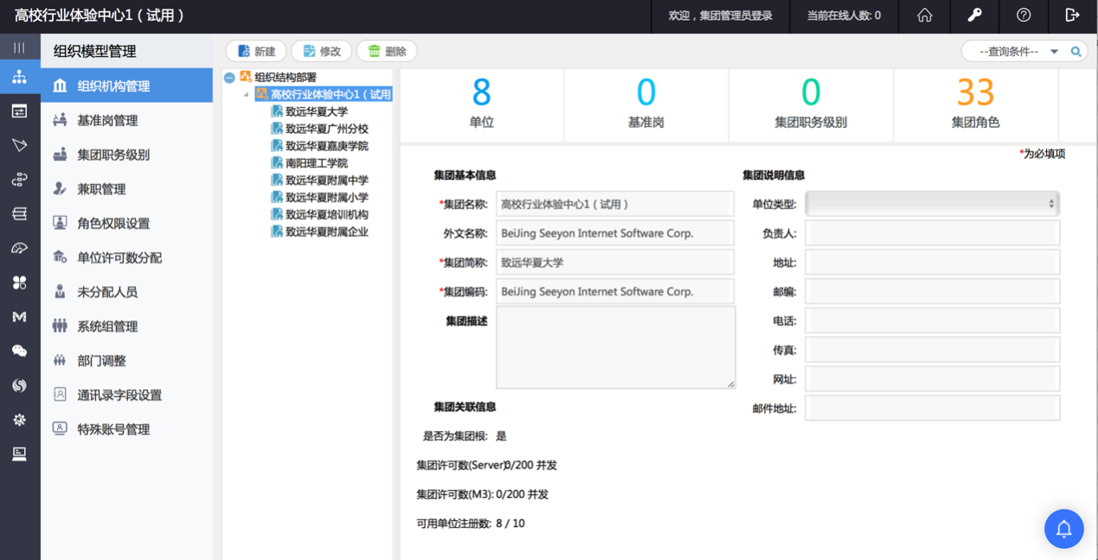
Task: Open 基准岗管理 in the side menu
Action: pos(107,120)
